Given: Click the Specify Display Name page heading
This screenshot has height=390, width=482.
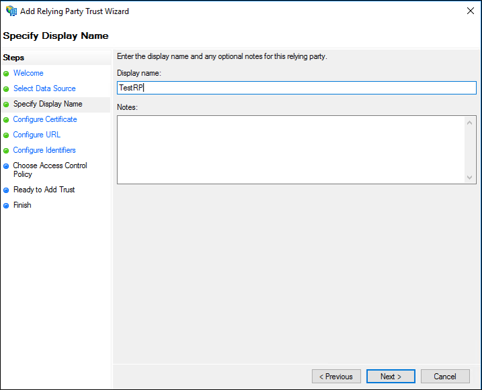Looking at the screenshot, I should pyautogui.click(x=56, y=36).
